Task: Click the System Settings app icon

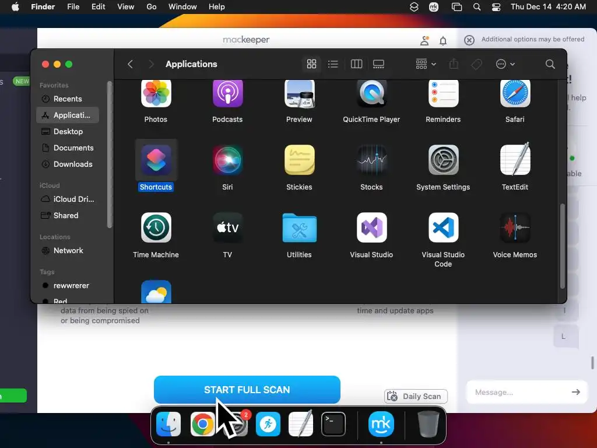Action: (443, 160)
